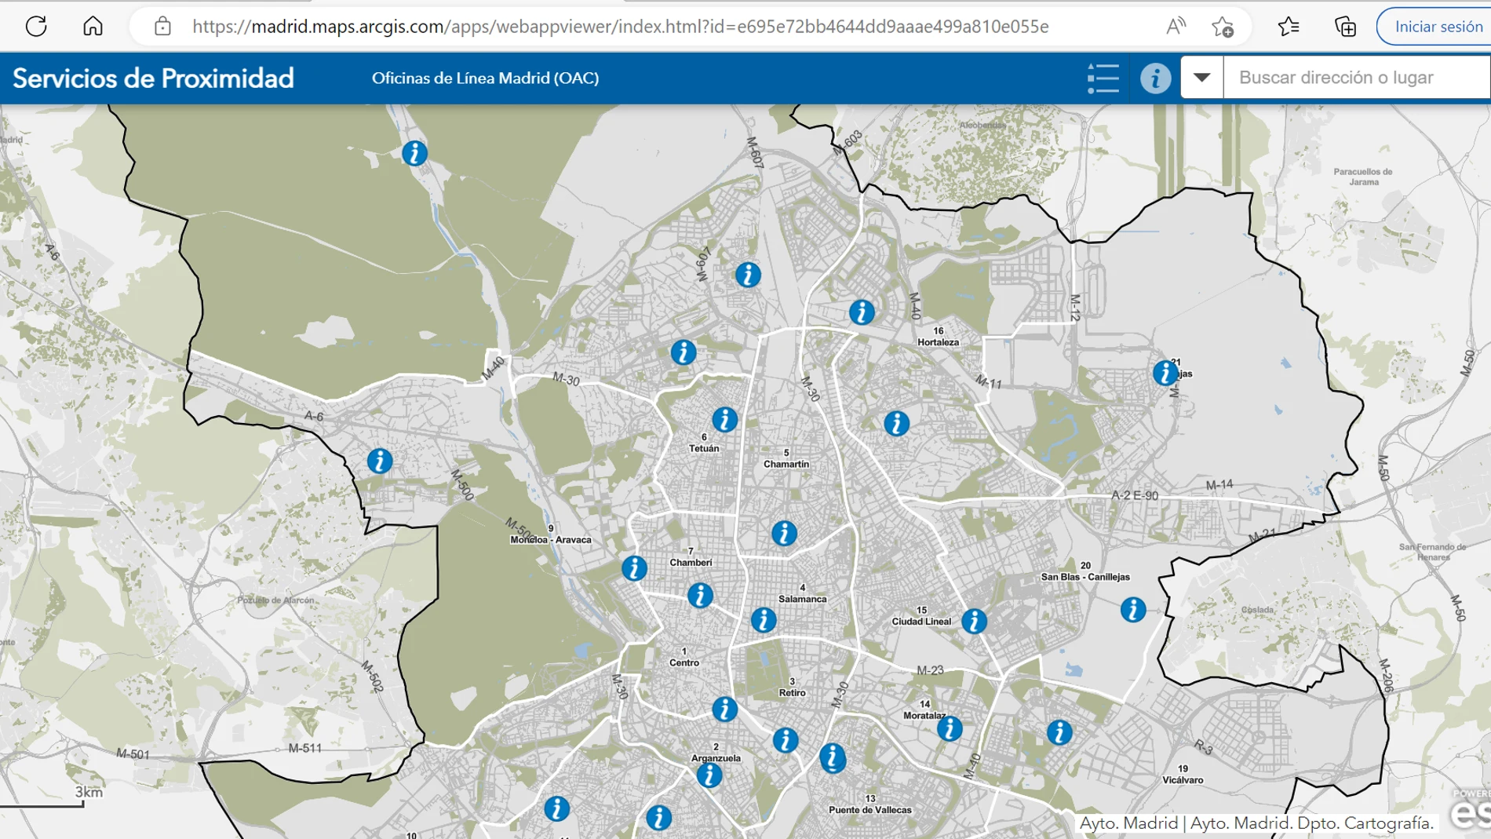Select the office marker below Arganzuela label
1491x839 pixels.
[709, 775]
